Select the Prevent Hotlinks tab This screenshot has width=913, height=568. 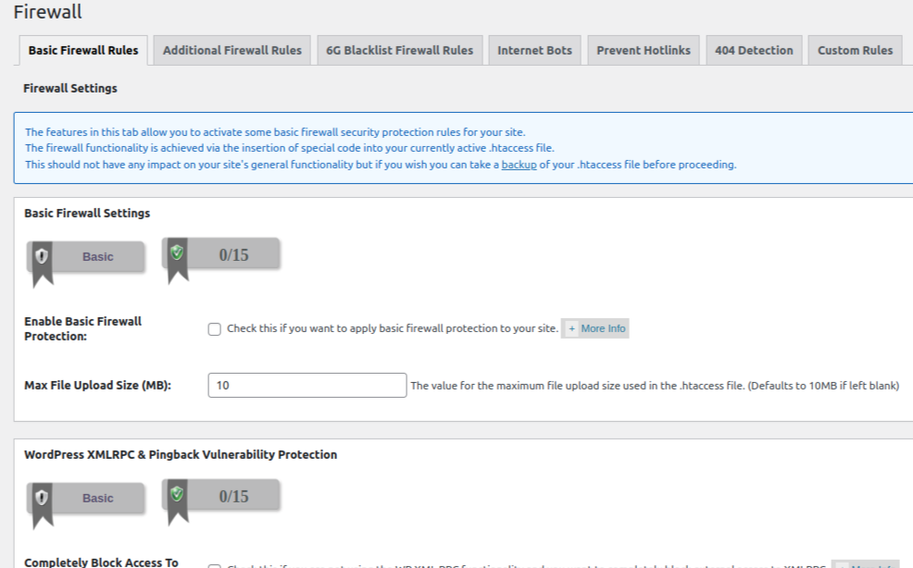click(644, 51)
